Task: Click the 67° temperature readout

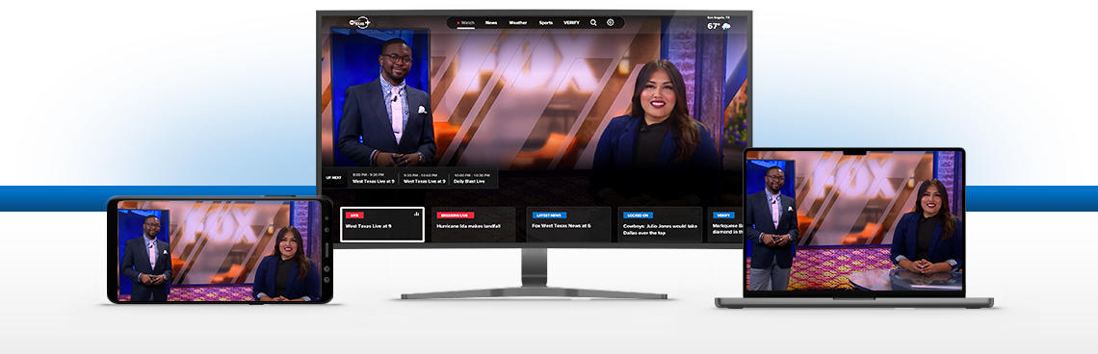Action: pos(714,27)
